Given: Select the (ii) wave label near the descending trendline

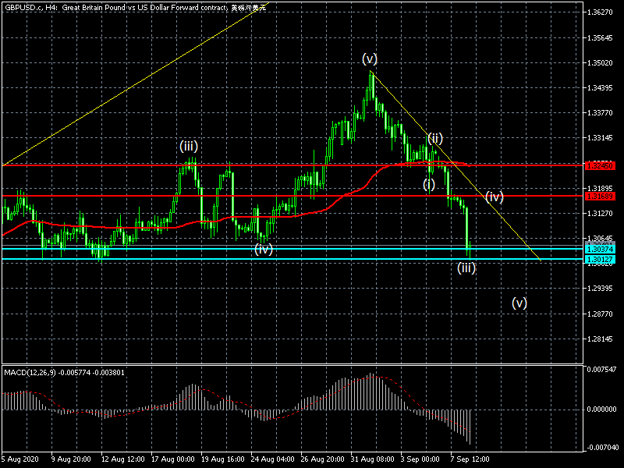Looking at the screenshot, I should [434, 138].
